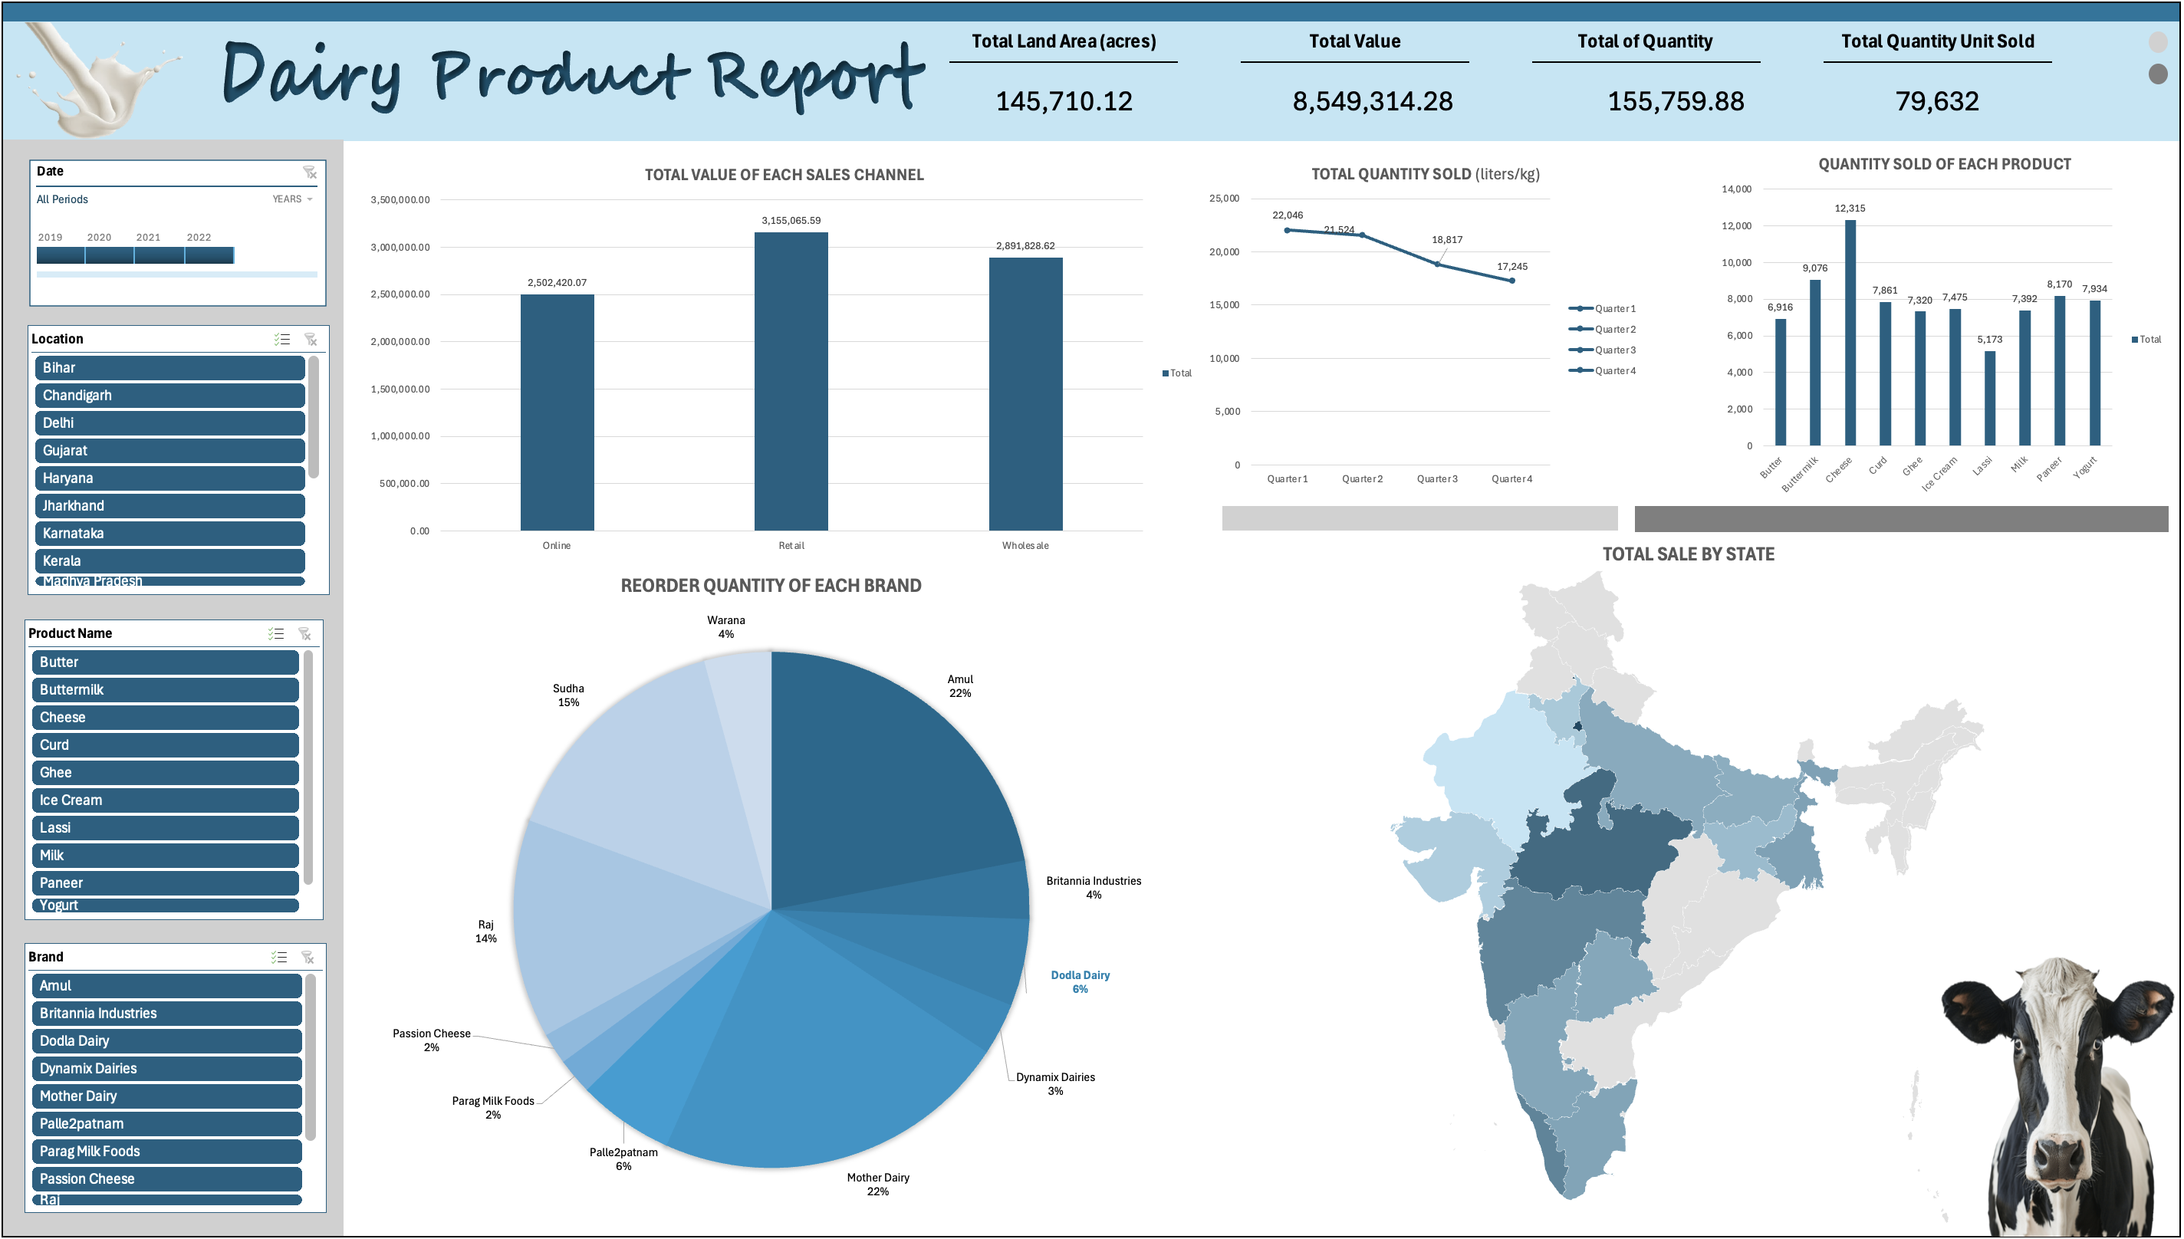Clear the Location slicer filter
2184x1239 pixels.
(x=311, y=340)
